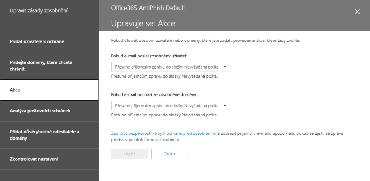Open the 'Přidat uživatele k ochraně' section

[x=49, y=42]
